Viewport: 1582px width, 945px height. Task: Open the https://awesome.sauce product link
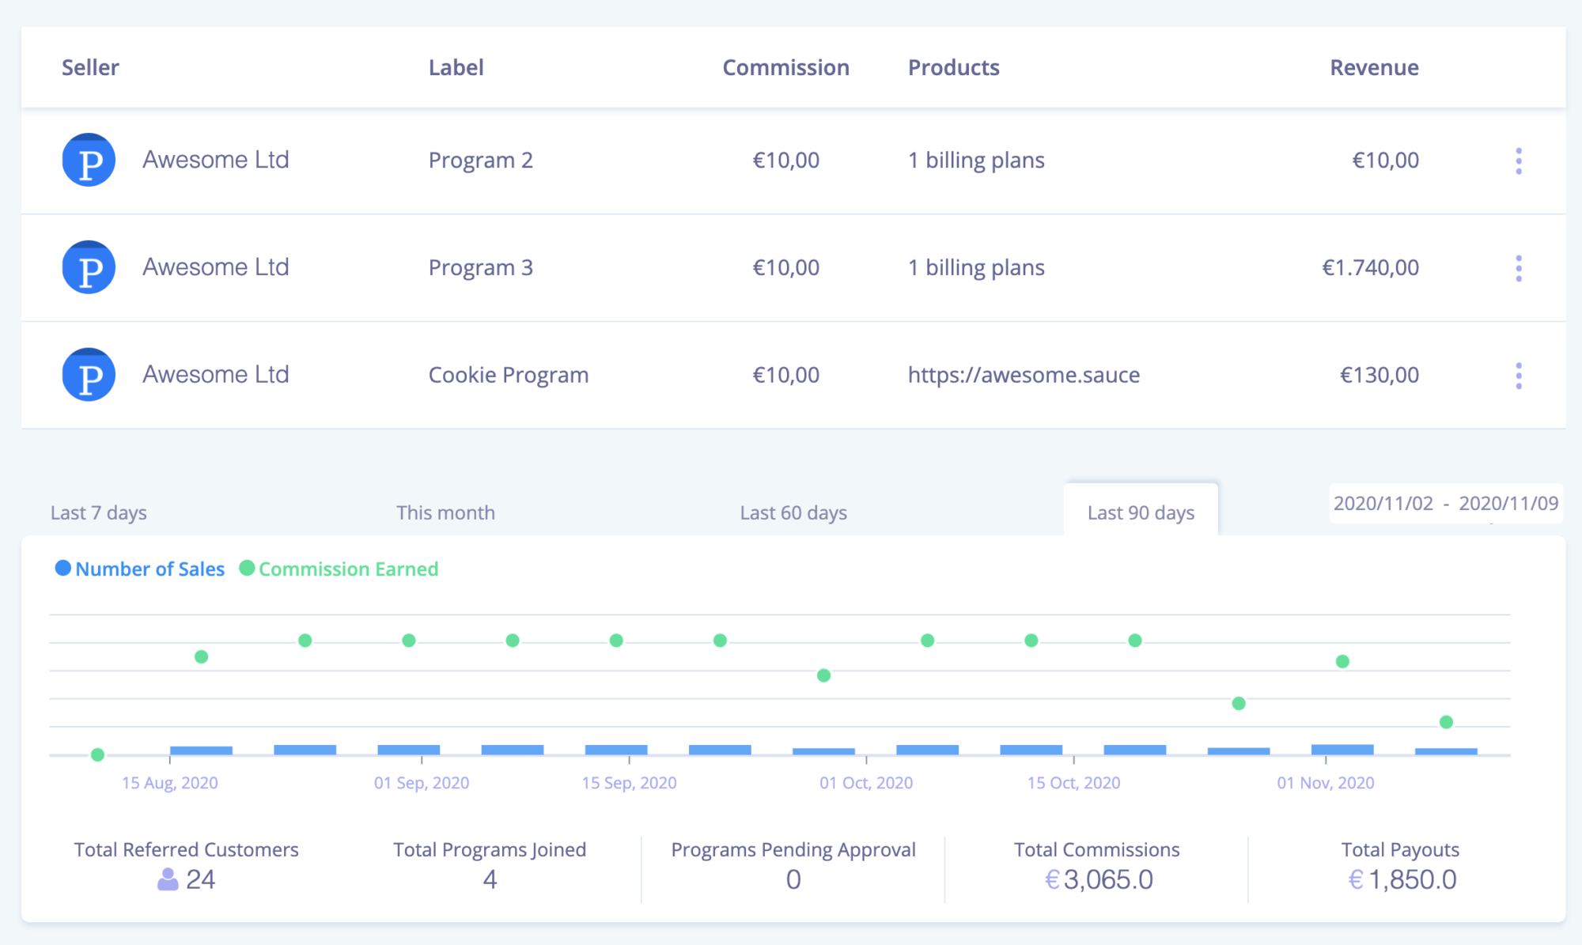click(1024, 375)
